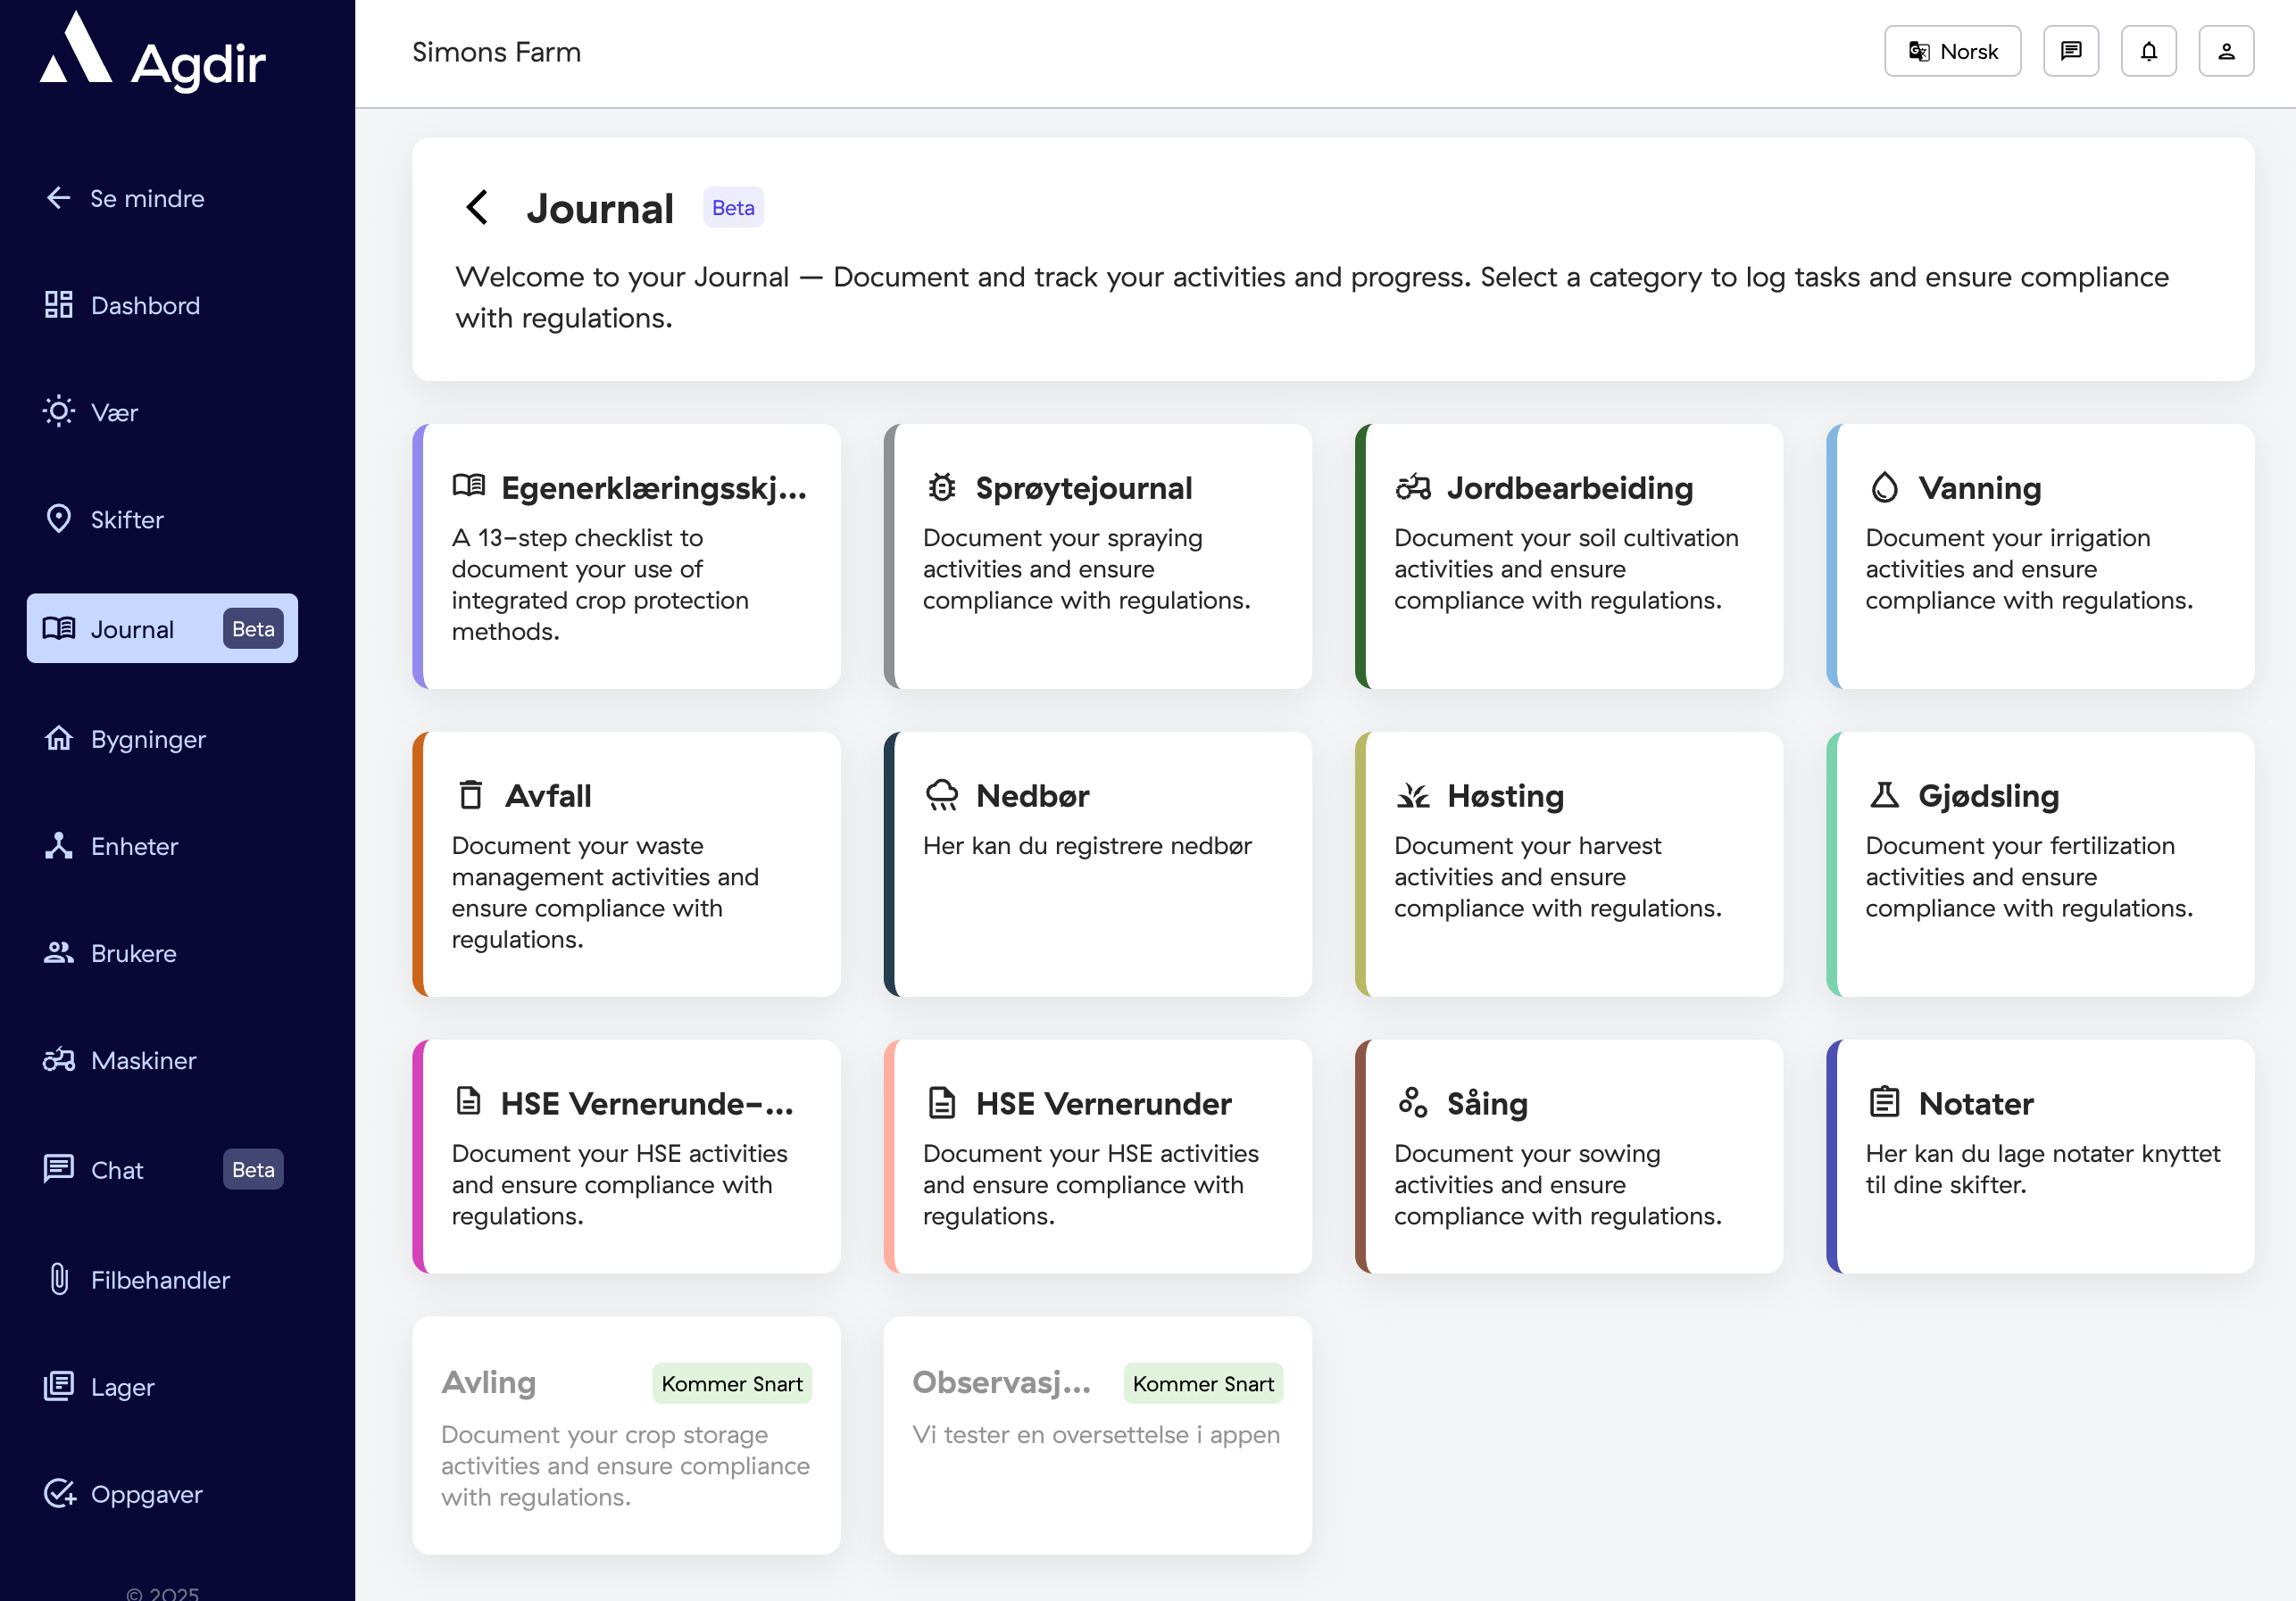
Task: Click the Såing seed icon
Action: 1412,1102
